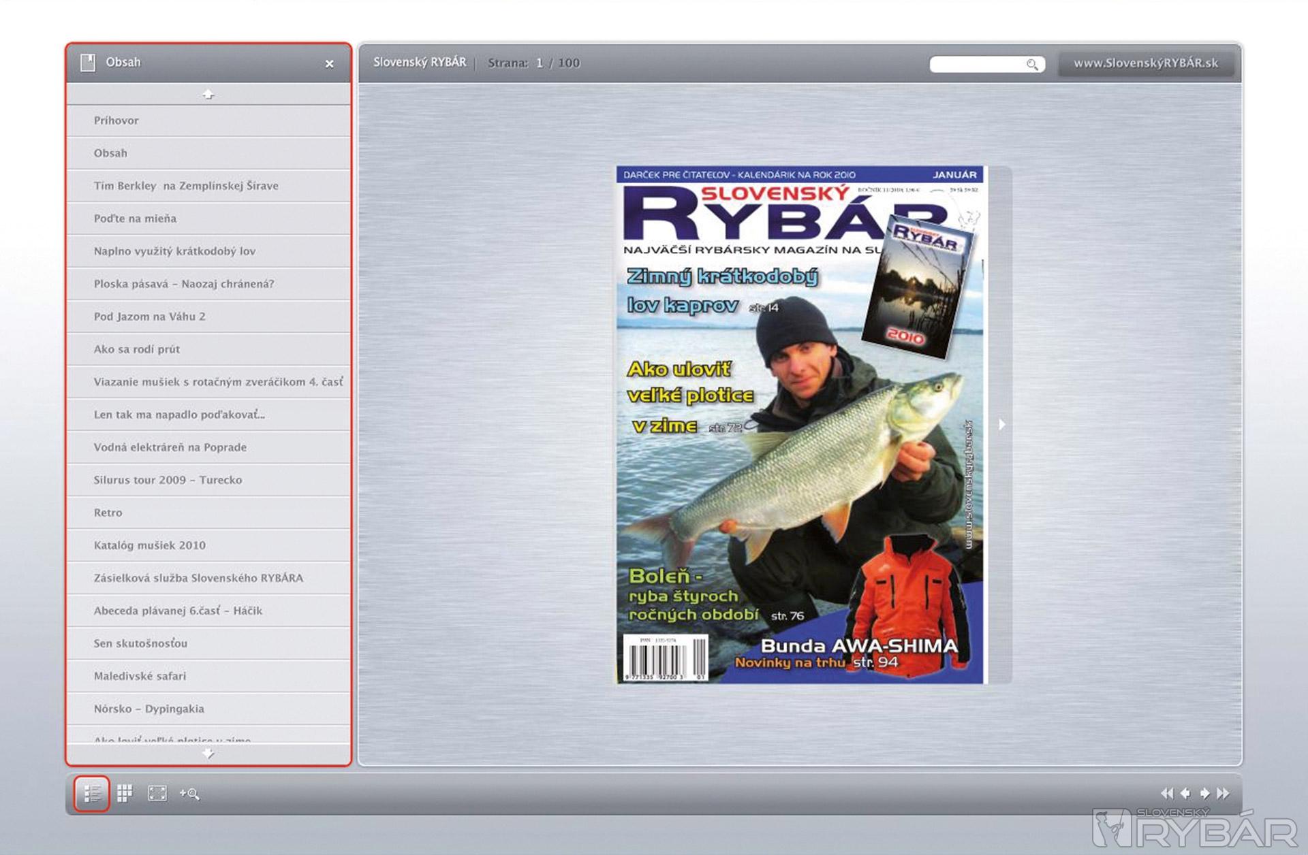Open the page thumbnails grid view
This screenshot has height=855, width=1308.
125,793
